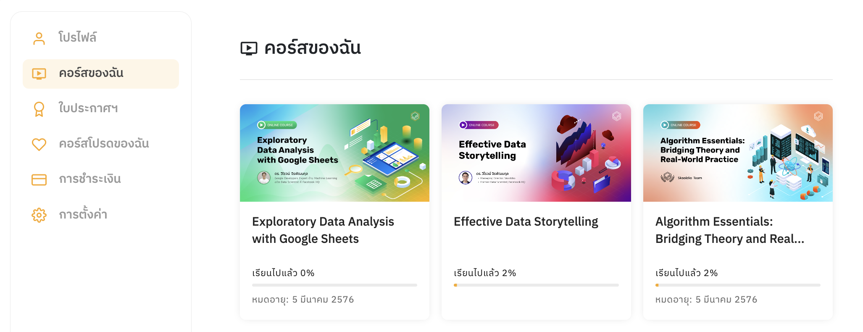Select คอร์สของฉัน in the sidebar
Viewport: 863px width, 332px height.
(91, 73)
